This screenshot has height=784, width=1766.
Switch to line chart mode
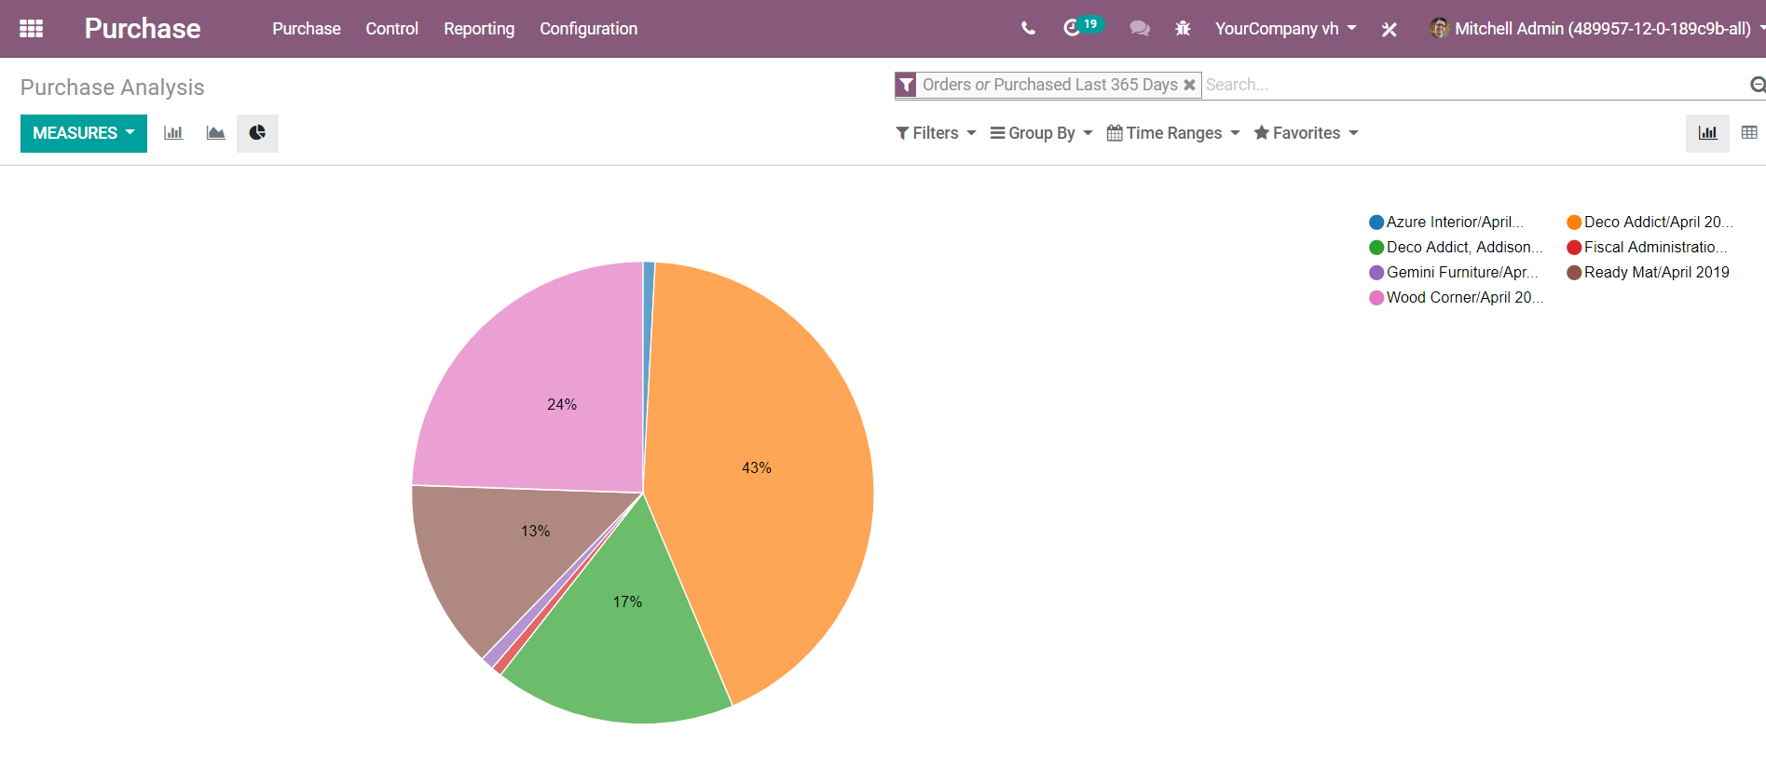click(215, 133)
